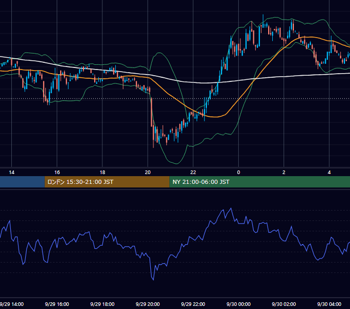Click the 18 hour axis label
The height and width of the screenshot is (309, 350).
pos(102,173)
